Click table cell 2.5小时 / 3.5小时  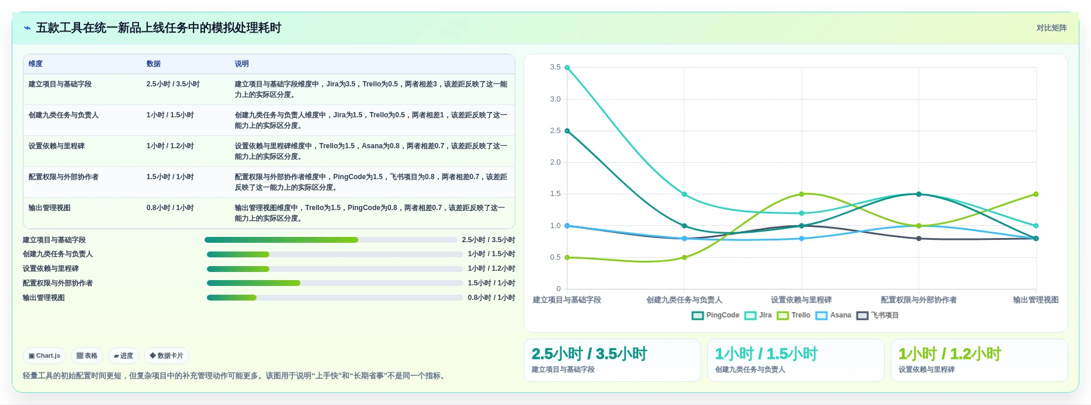[173, 84]
